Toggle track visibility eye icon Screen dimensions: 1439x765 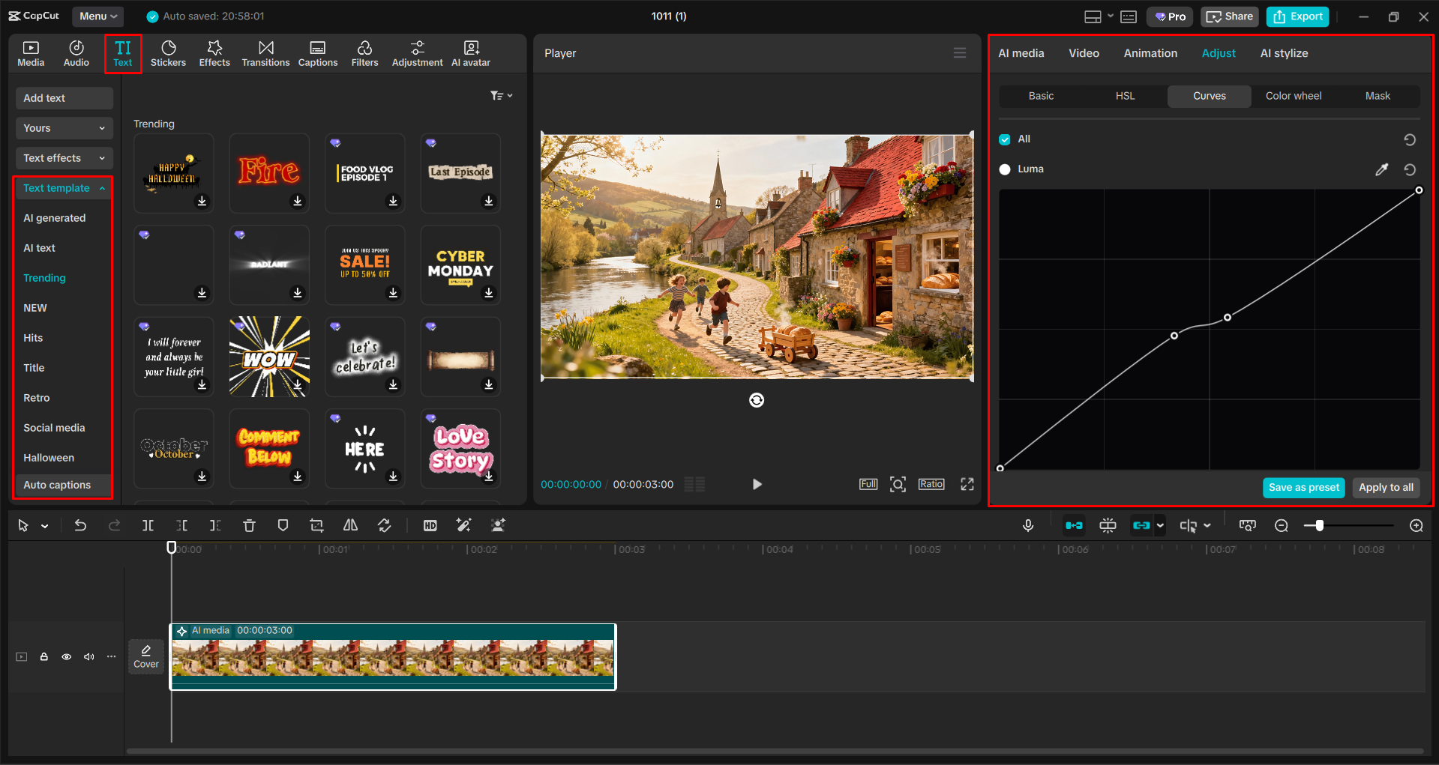tap(67, 657)
